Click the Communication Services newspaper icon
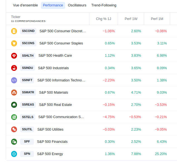The image size is (177, 167). click(14, 117)
